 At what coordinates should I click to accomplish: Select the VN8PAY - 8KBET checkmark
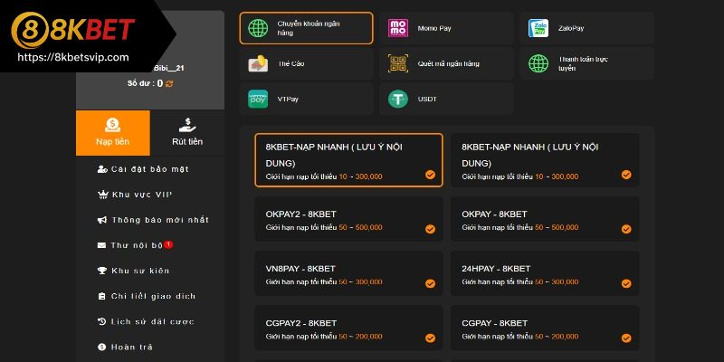(x=431, y=283)
